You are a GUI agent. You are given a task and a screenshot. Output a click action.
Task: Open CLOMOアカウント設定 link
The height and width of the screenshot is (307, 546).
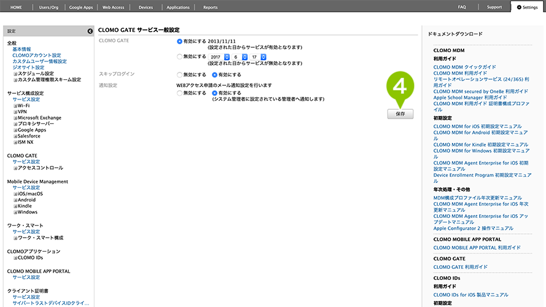coord(37,55)
